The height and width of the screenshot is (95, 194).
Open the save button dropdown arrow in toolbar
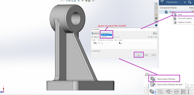(156, 92)
